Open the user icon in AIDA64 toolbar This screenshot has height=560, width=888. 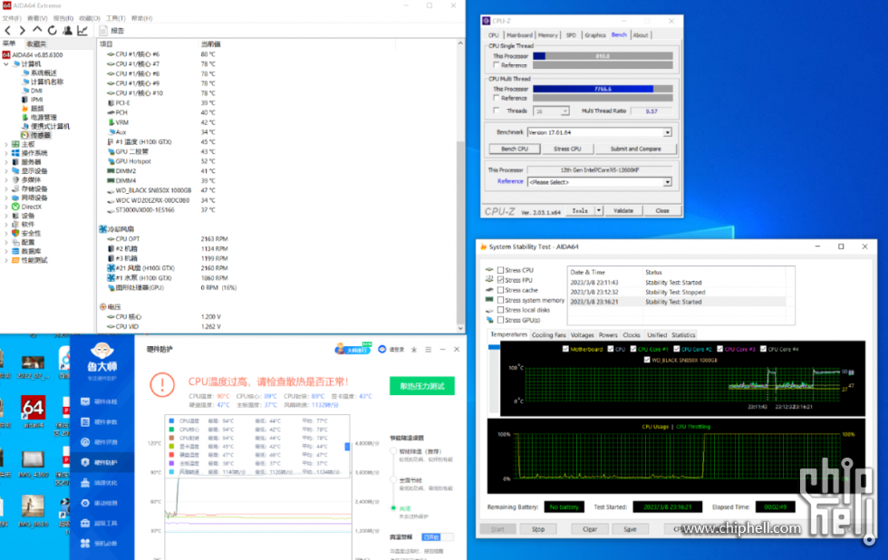coord(67,31)
